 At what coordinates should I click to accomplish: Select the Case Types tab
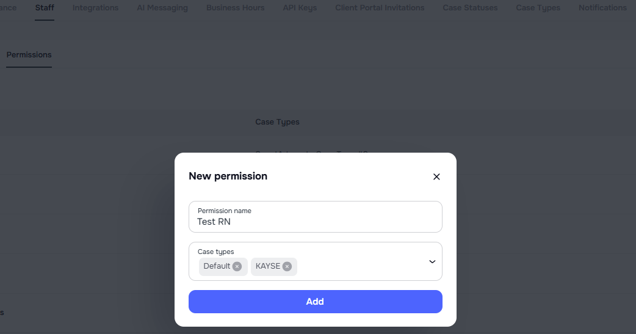click(x=538, y=8)
